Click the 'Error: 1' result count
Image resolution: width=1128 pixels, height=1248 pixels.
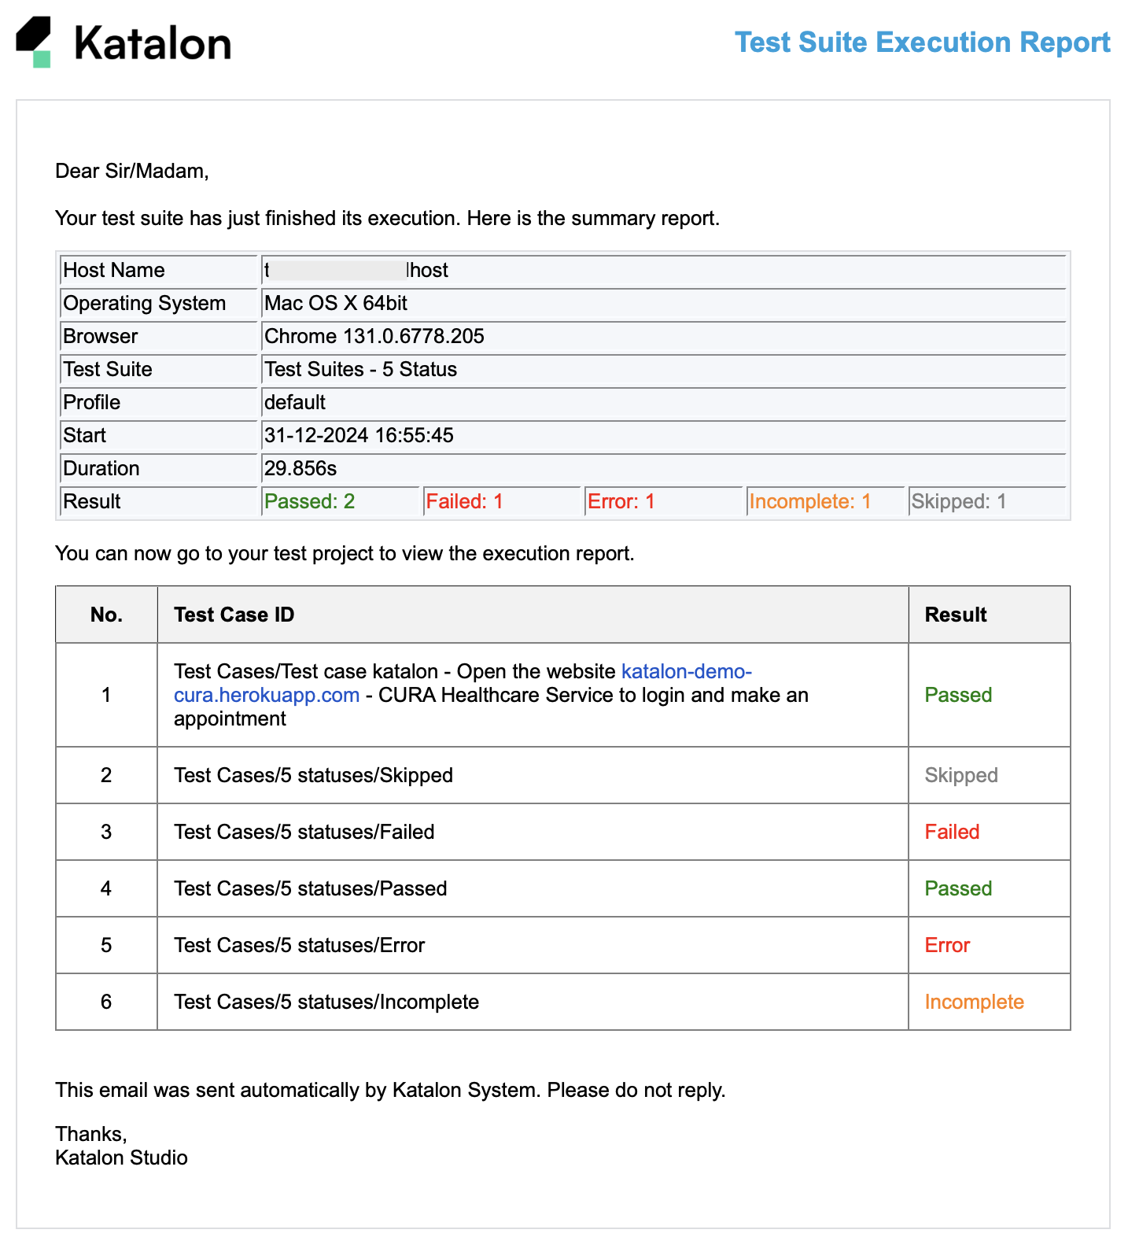(621, 501)
